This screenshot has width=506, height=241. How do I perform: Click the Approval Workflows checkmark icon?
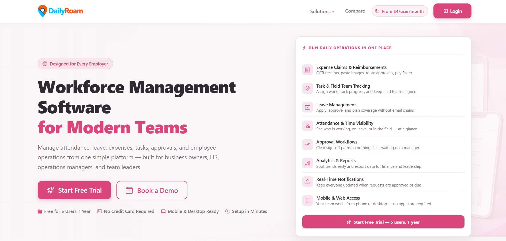tap(308, 145)
